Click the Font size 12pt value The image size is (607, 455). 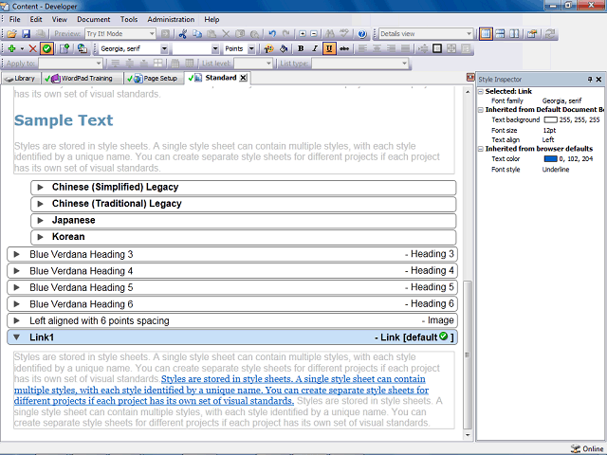[549, 131]
